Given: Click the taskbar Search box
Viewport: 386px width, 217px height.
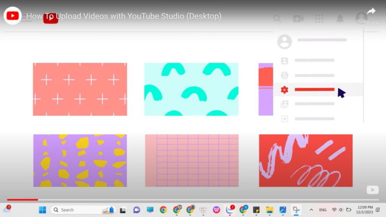Looking at the screenshot, I should (x=77, y=210).
